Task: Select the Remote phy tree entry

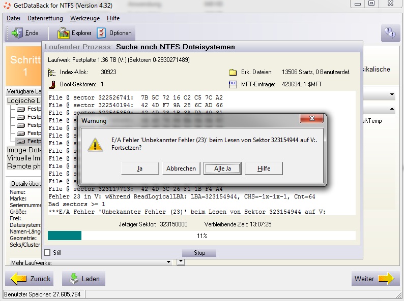Action: point(24,166)
